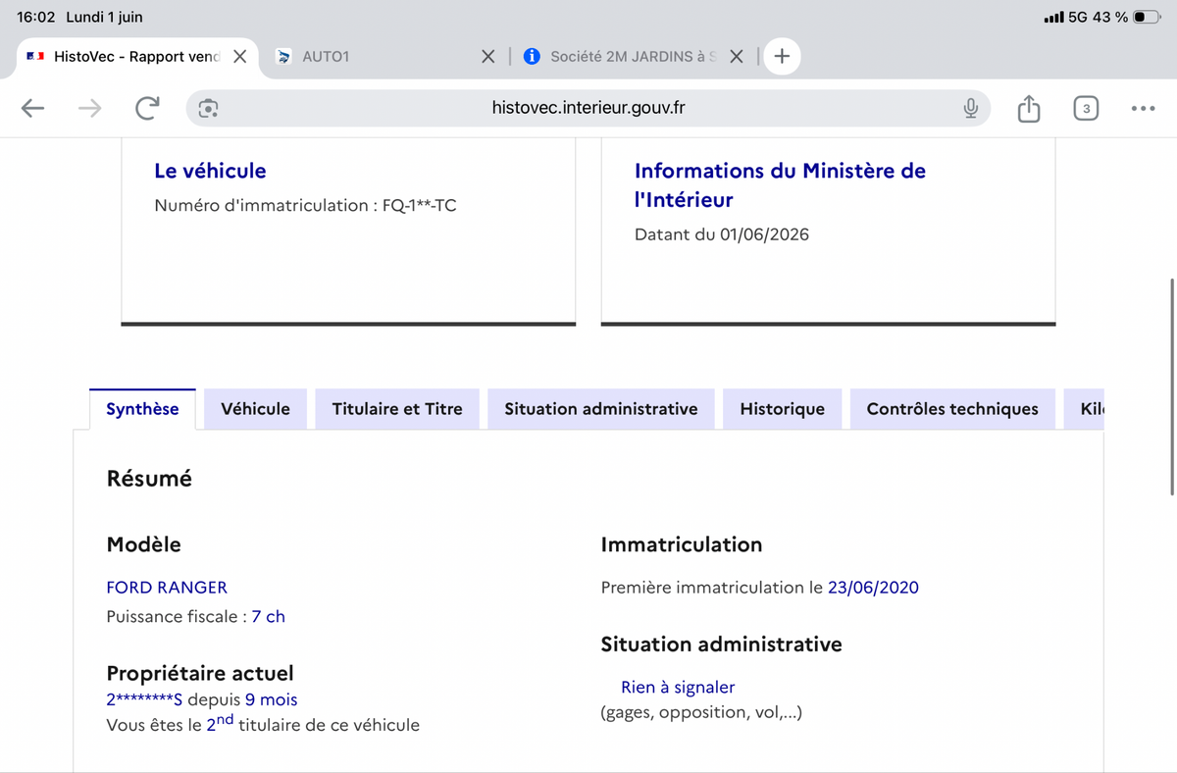Click the histovec.interieur.gouv.fr address bar
The image size is (1177, 773).
point(588,109)
